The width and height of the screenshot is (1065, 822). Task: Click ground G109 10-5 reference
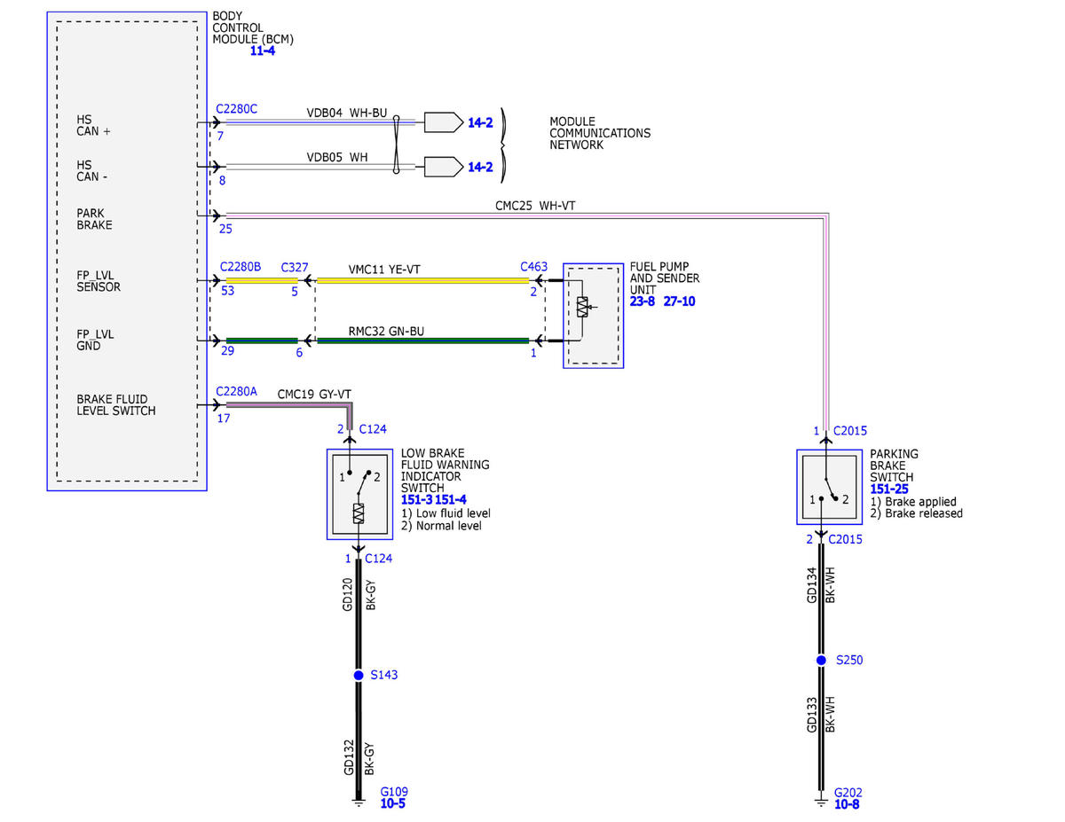tap(392, 804)
